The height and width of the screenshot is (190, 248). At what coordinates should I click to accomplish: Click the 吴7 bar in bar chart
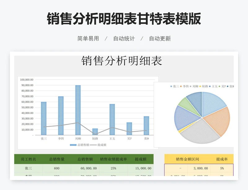pyautogui.click(x=129, y=129)
